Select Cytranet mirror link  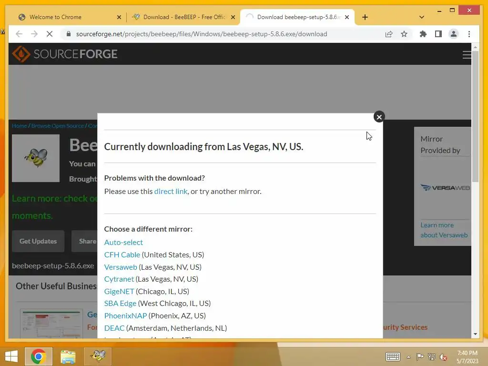[x=119, y=279]
